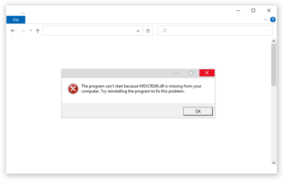Open the recent locations dropdown chevron

click(x=31, y=30)
